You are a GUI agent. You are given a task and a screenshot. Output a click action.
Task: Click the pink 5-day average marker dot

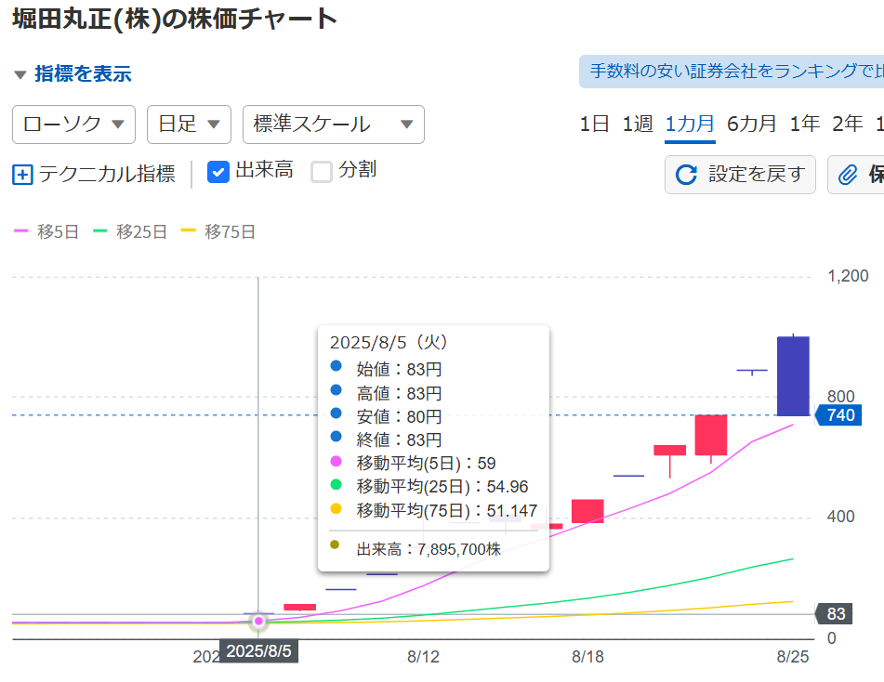coord(258,621)
